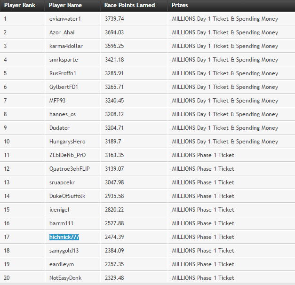Click the prize cell for hannes_os
Image resolution: width=295 pixels, height=285 pixels.
[225, 114]
